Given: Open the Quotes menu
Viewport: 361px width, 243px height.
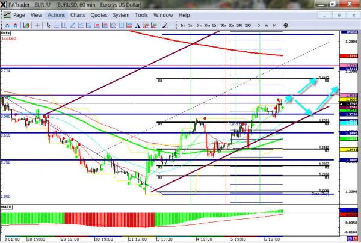Looking at the screenshot, I should (x=99, y=15).
